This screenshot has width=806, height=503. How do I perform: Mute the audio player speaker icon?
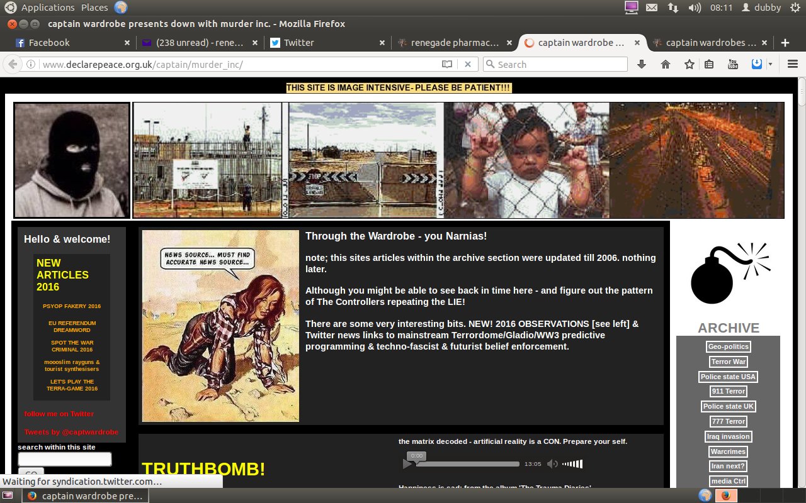coord(552,464)
